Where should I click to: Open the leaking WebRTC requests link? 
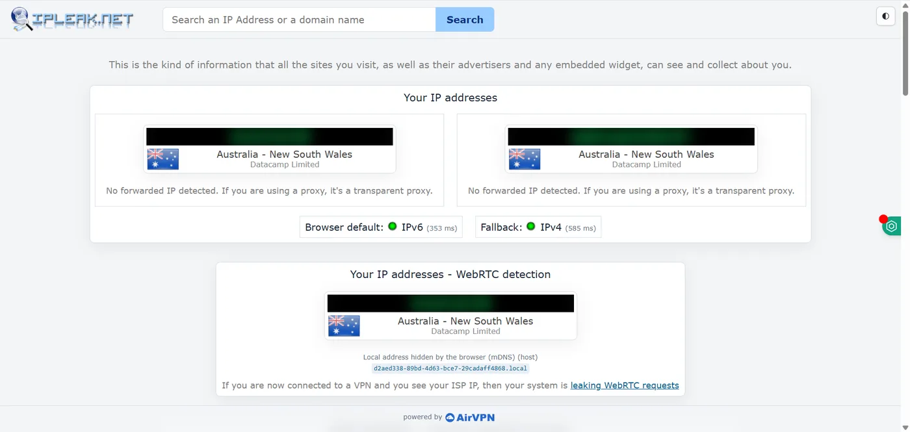tap(625, 385)
